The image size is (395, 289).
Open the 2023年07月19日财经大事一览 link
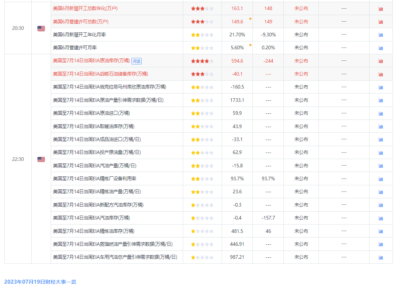pos(40,282)
